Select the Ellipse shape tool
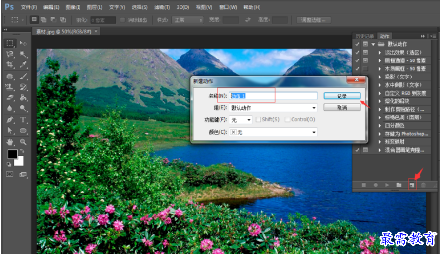 click(x=23, y=131)
